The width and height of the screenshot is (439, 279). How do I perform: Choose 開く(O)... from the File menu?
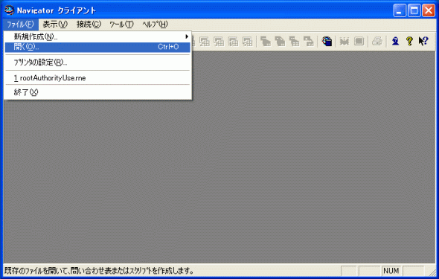[97, 47]
